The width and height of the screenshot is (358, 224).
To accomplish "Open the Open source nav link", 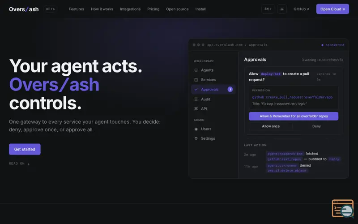I will point(177,9).
